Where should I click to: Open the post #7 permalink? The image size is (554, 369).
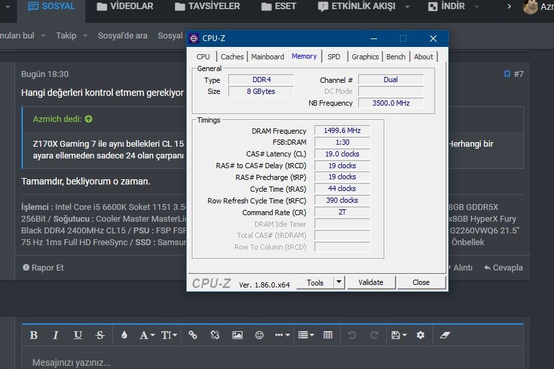click(x=519, y=74)
